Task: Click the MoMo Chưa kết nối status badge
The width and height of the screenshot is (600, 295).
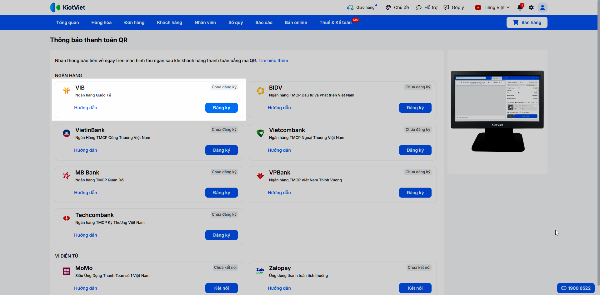Action: (x=225, y=268)
